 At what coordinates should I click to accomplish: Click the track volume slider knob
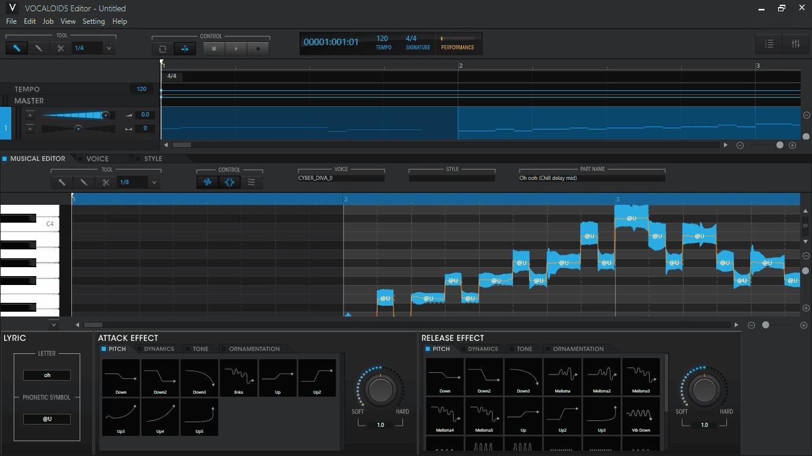pos(105,115)
